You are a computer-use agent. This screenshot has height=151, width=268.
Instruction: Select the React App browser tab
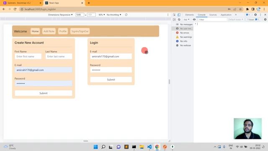coord(64,3)
